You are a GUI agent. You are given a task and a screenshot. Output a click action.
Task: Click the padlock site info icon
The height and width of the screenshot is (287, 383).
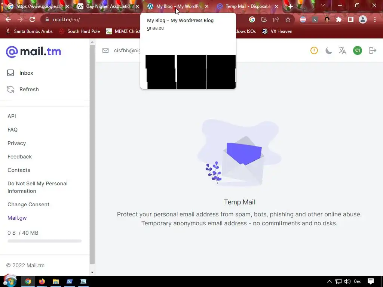pos(47,19)
